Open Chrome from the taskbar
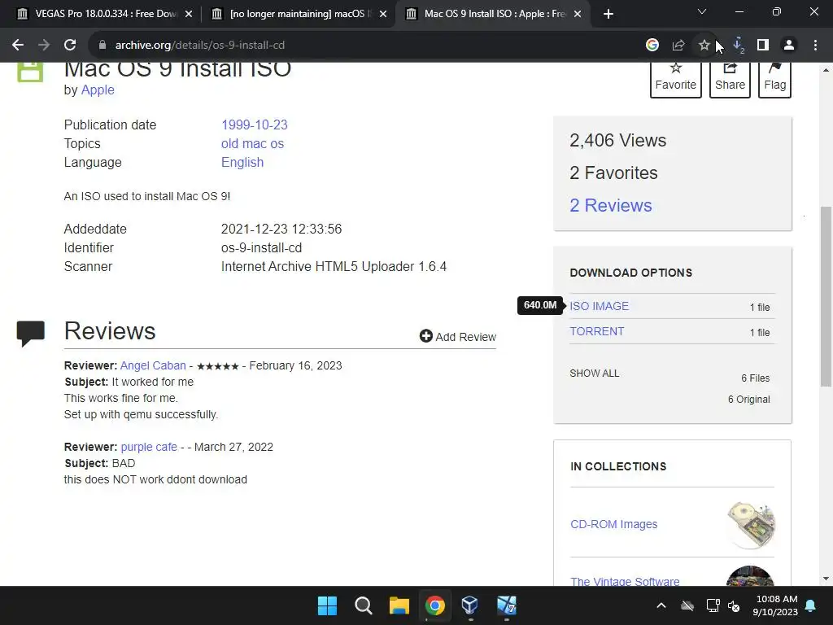 pyautogui.click(x=434, y=605)
